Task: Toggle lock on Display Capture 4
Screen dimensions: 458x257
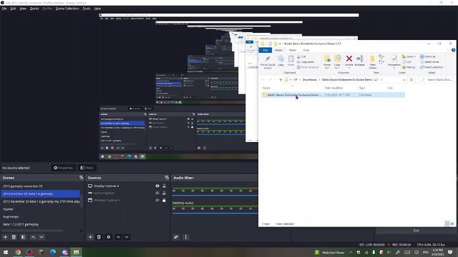Action: click(x=164, y=186)
